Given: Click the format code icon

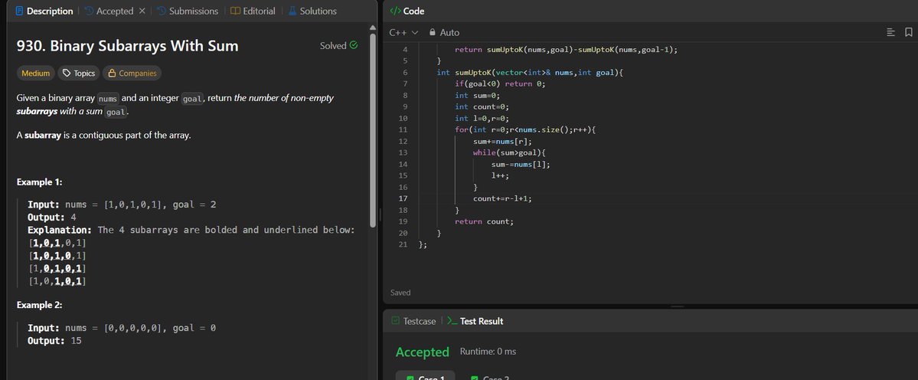Looking at the screenshot, I should pos(891,32).
